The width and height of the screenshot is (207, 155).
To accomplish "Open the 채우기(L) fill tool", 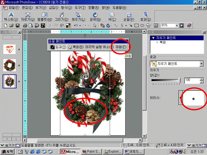I will click(x=78, y=17).
